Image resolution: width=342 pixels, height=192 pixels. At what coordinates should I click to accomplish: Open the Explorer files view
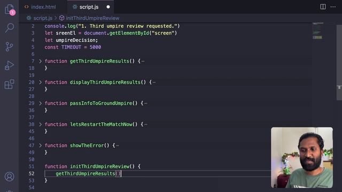10,10
